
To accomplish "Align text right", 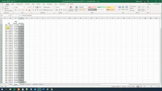I will [x=37, y=10].
